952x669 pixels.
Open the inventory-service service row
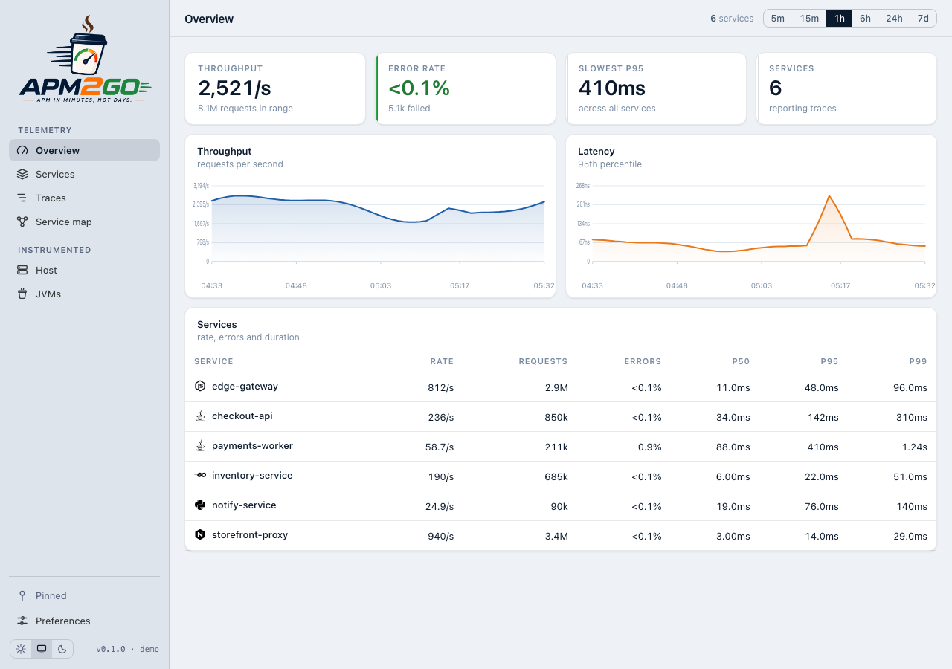tap(561, 476)
